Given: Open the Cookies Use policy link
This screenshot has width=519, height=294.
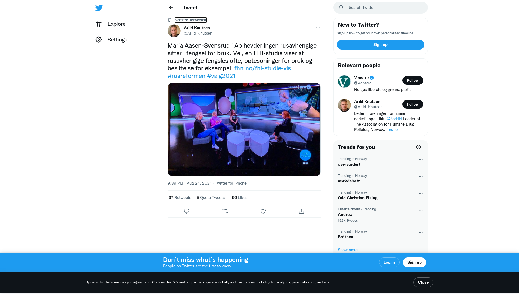Looking at the screenshot, I should (x=162, y=282).
